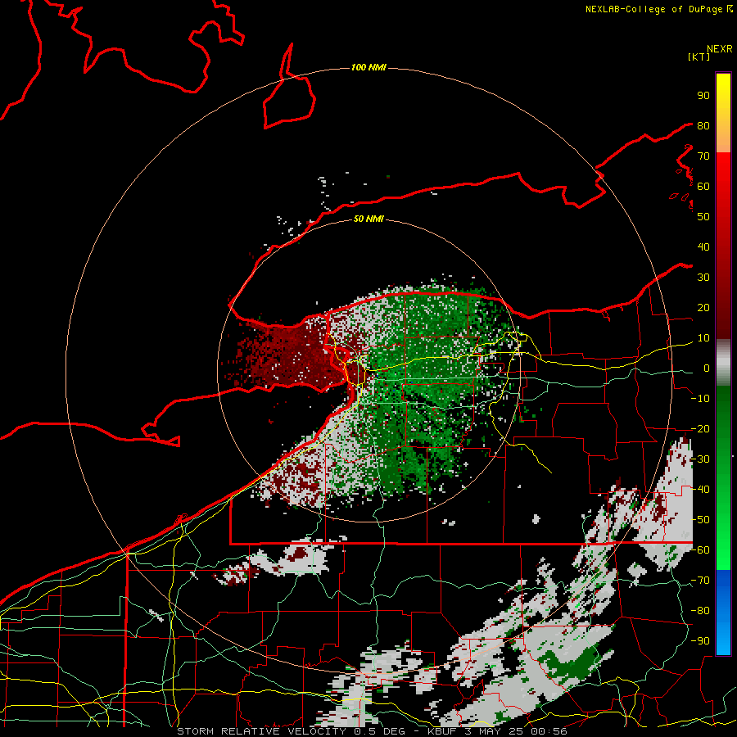The image size is (737, 737).
Task: Click the Storm Relative Velocity caption at bottom
Action: pos(372,731)
